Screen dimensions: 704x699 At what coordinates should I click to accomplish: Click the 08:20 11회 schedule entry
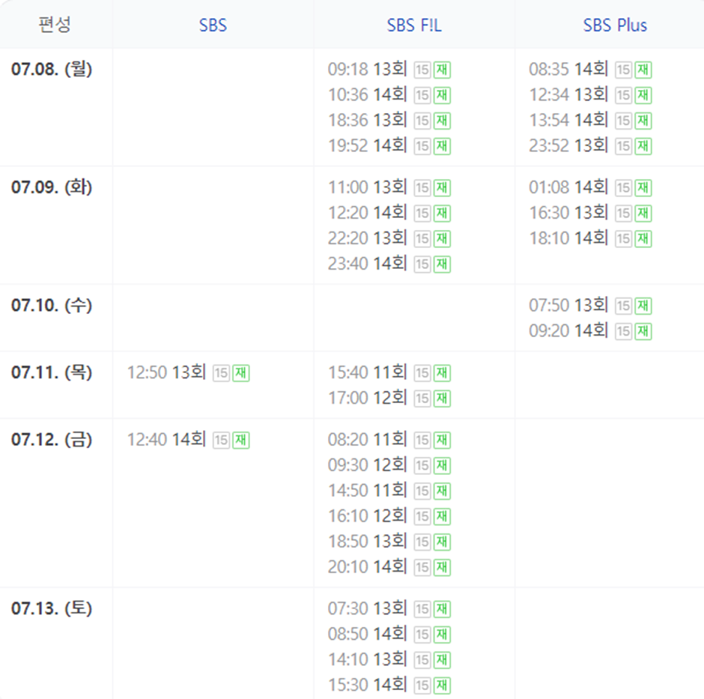(x=367, y=440)
